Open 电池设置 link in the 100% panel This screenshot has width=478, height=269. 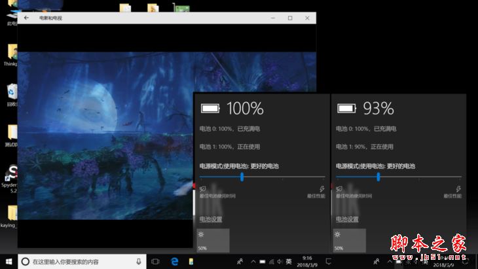[211, 219]
